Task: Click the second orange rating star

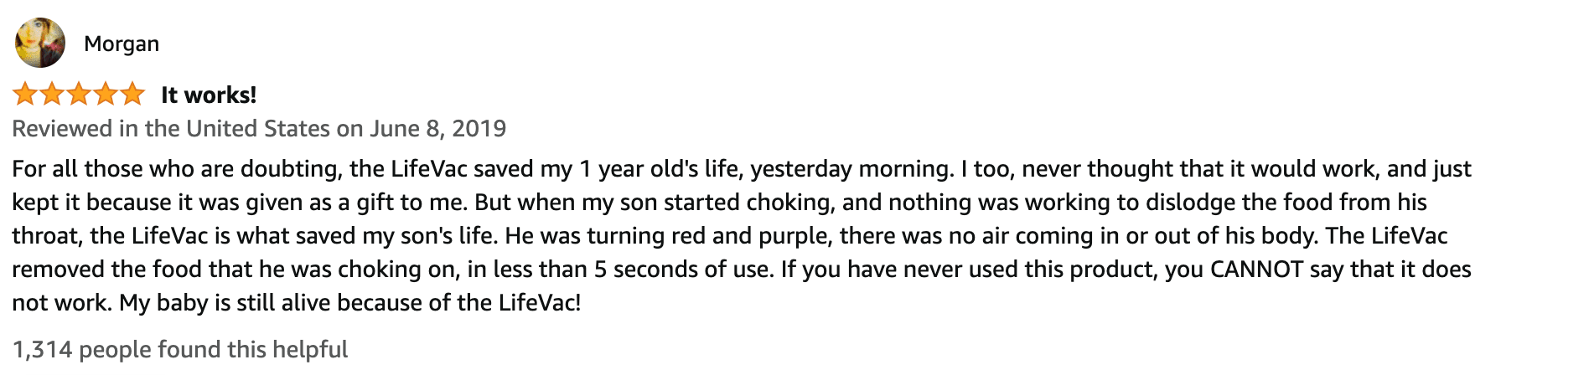Action: (52, 94)
